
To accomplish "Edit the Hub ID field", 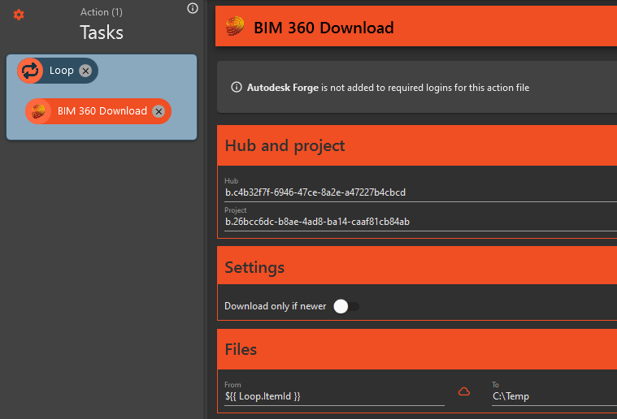I will (420, 192).
